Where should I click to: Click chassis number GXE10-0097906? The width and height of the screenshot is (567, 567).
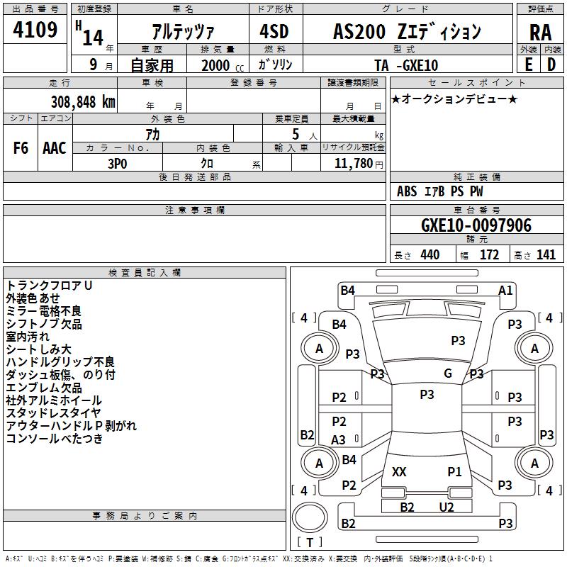[476, 225]
